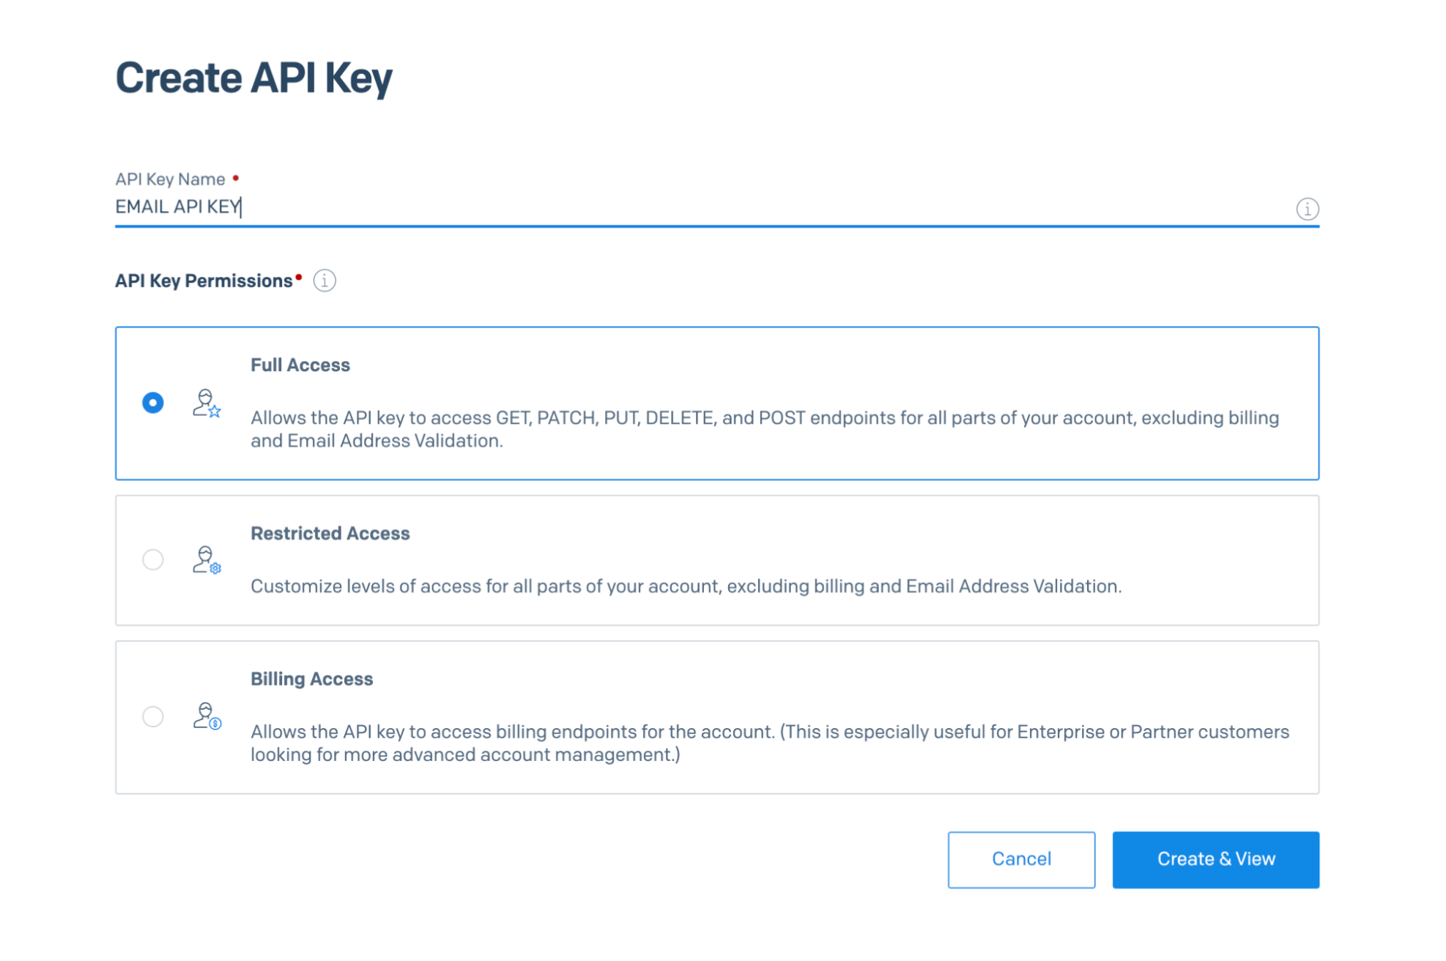The image size is (1446, 961).
Task: Click the info icon beside API Key Permissions
Action: pyautogui.click(x=325, y=281)
